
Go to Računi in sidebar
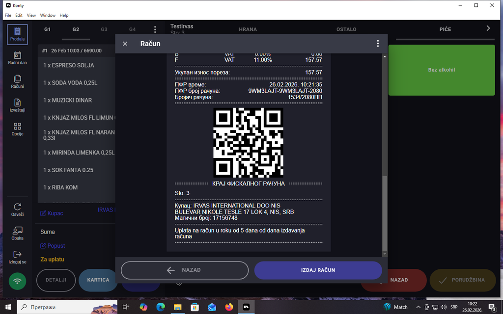(x=17, y=81)
